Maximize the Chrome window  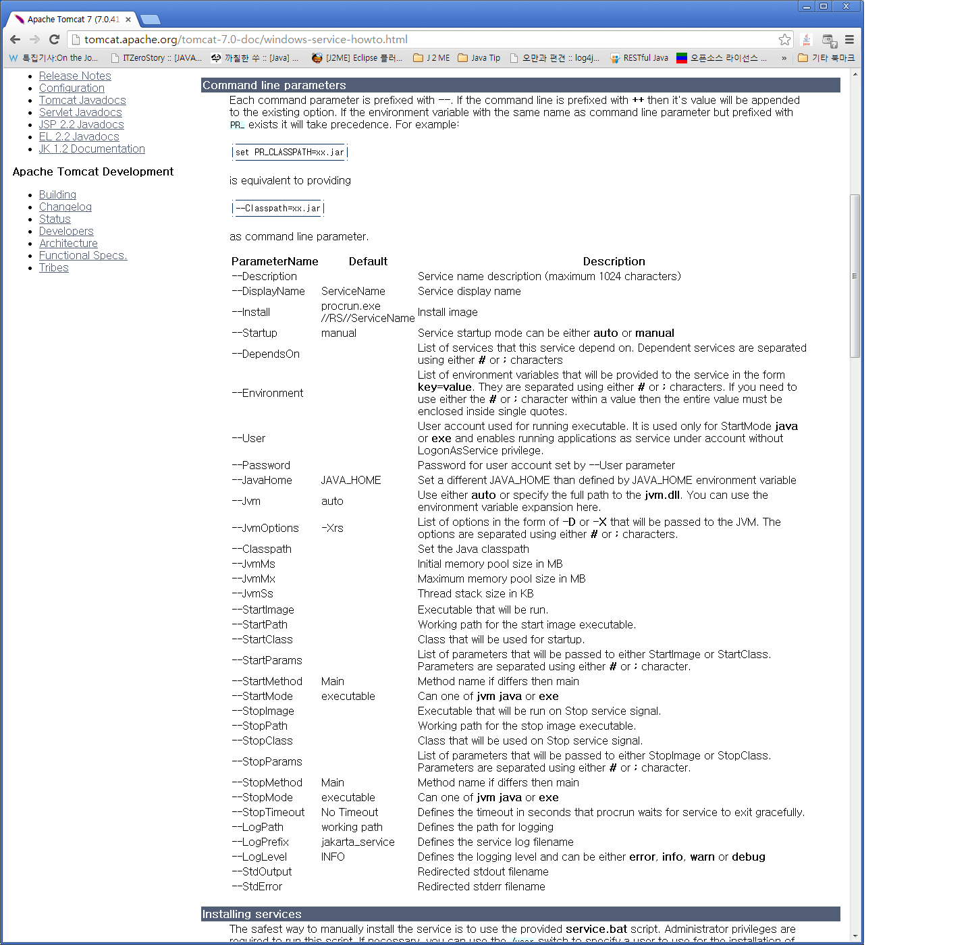[824, 6]
